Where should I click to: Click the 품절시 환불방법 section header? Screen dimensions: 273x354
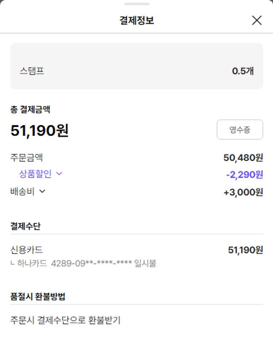38,296
